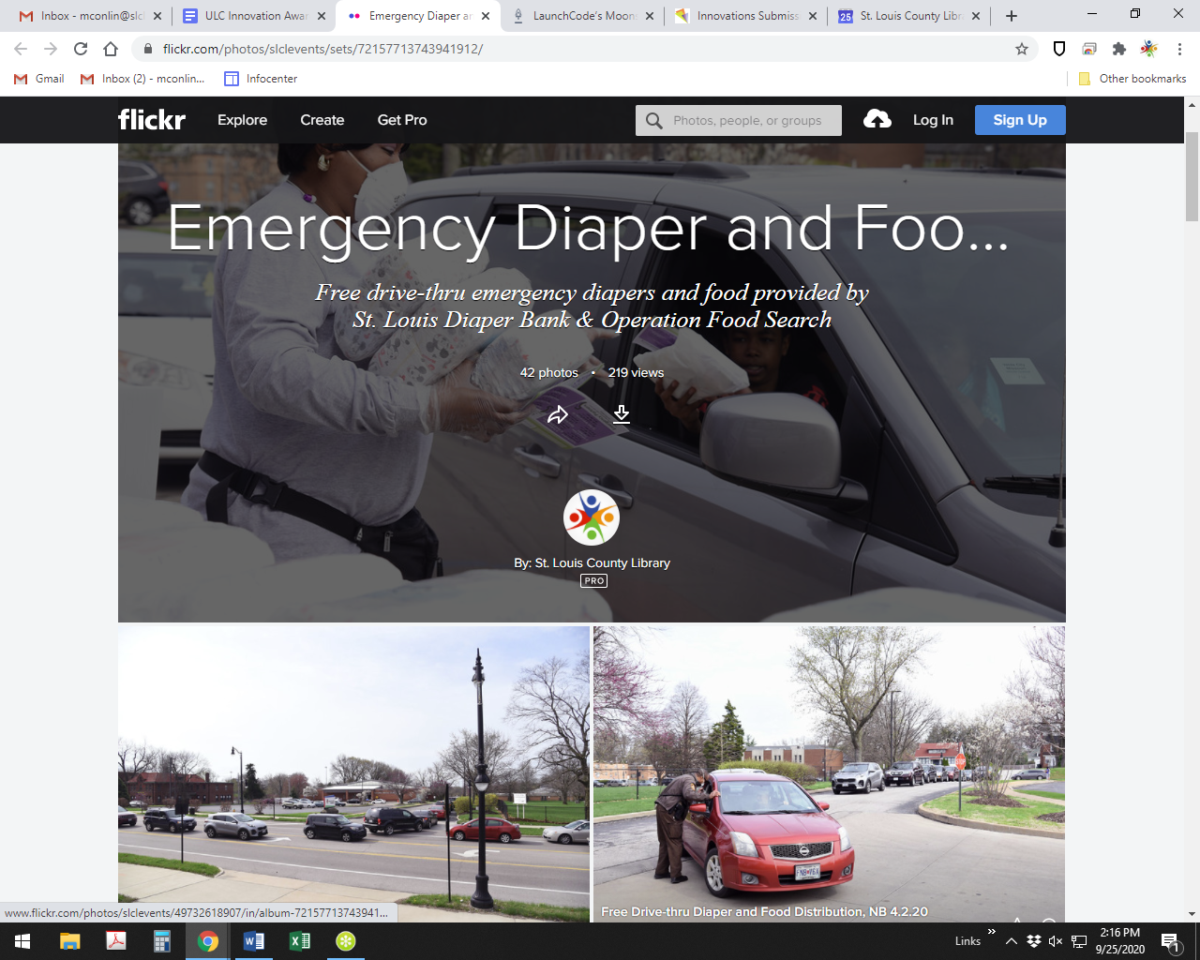The image size is (1200, 960).
Task: Switch to the ULC Innovation Award tab
Action: click(x=253, y=16)
